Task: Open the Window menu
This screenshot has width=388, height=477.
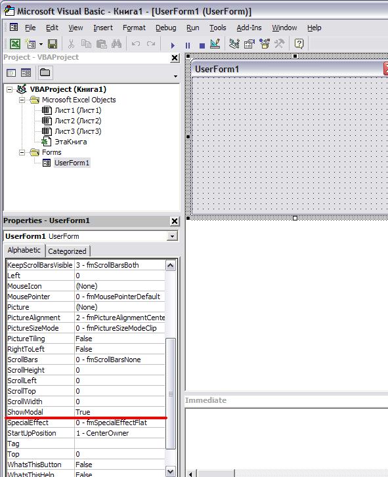Action: coord(284,28)
